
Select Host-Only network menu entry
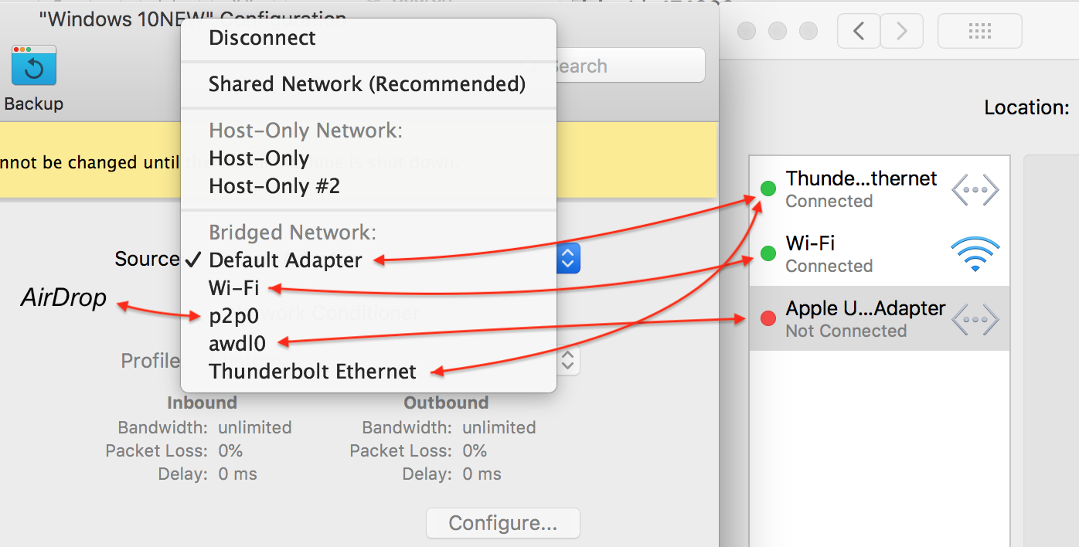(x=259, y=158)
